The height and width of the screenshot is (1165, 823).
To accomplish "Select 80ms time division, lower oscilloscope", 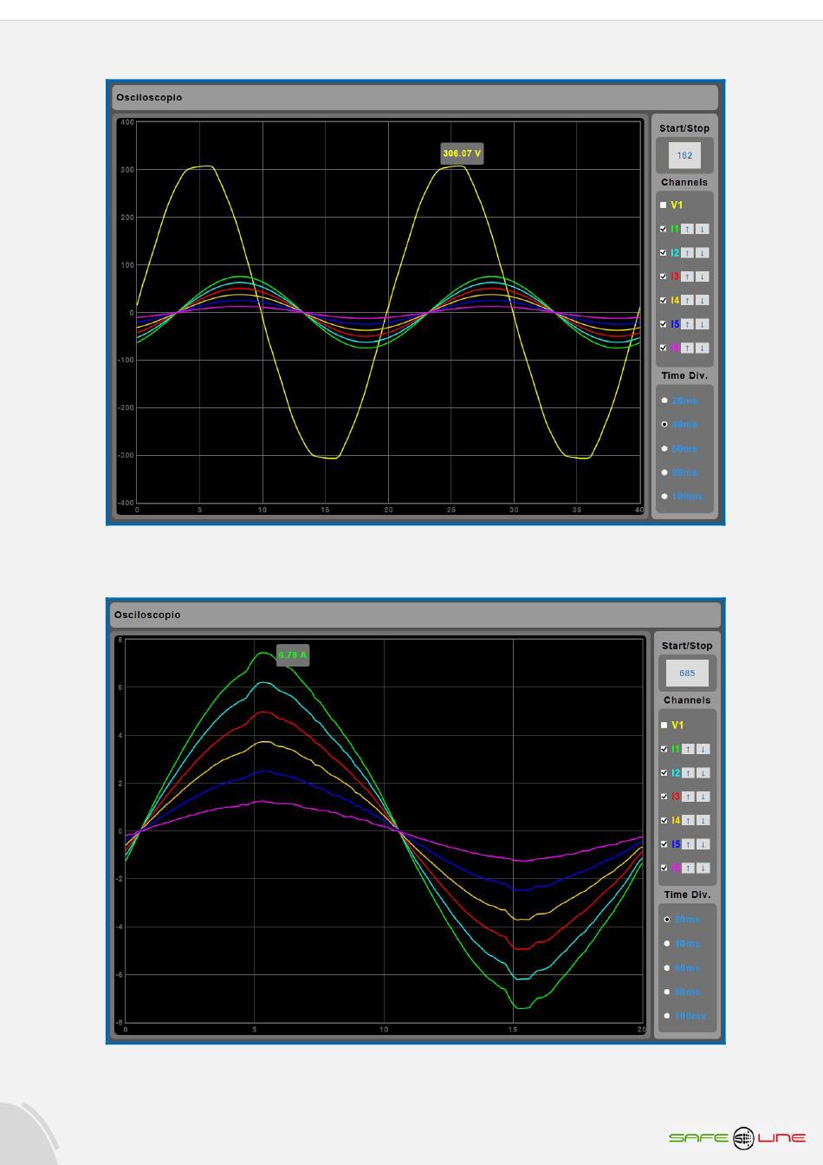I will (667, 992).
